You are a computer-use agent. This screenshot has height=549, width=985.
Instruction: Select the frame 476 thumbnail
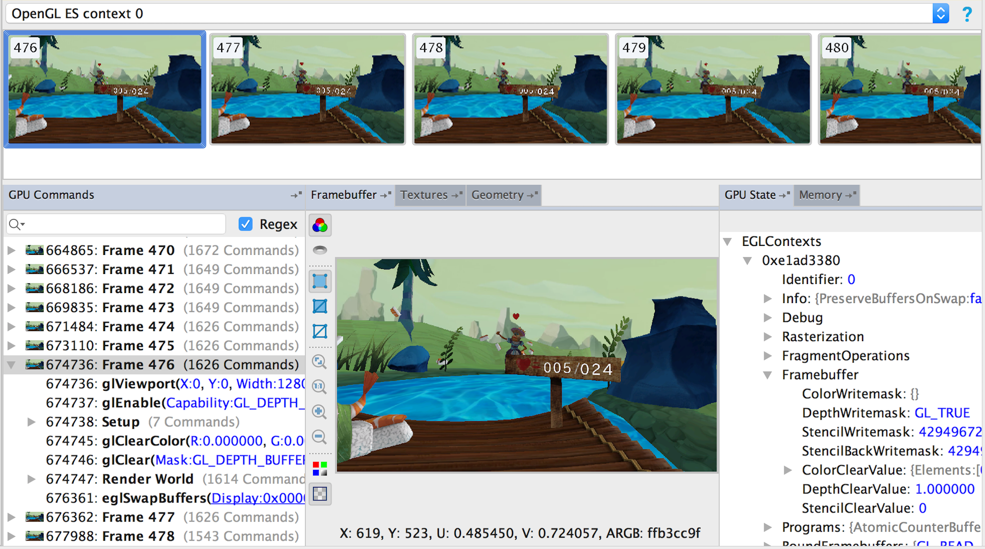(x=105, y=89)
